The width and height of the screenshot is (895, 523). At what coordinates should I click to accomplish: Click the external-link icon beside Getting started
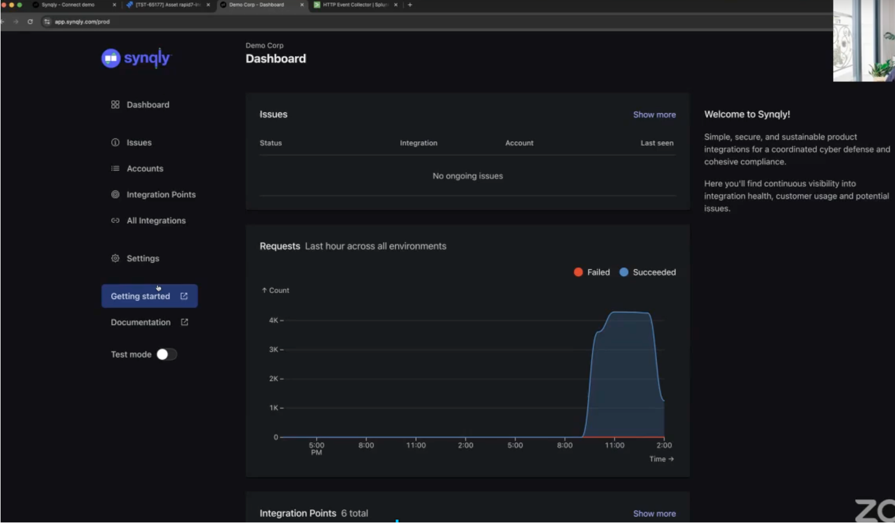point(184,296)
